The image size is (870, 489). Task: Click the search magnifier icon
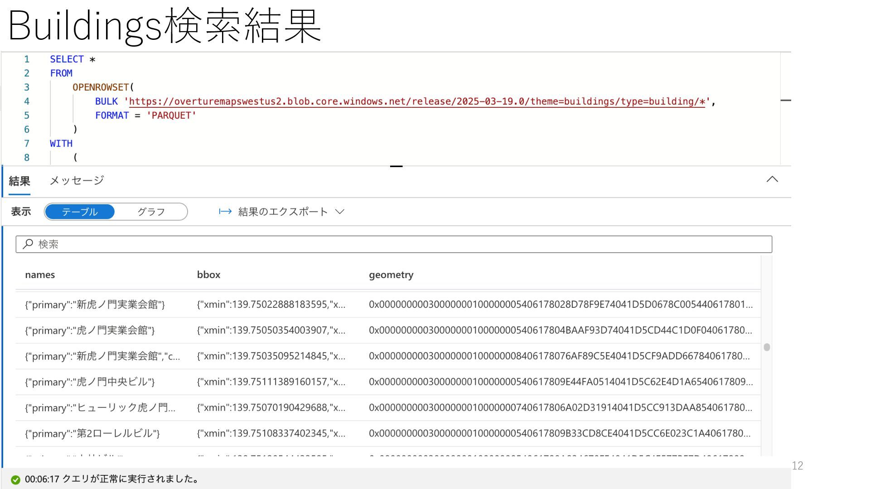click(x=28, y=244)
